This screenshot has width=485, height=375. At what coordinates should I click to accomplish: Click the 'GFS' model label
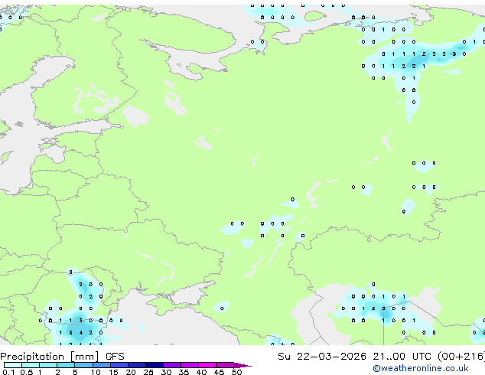[x=115, y=357]
